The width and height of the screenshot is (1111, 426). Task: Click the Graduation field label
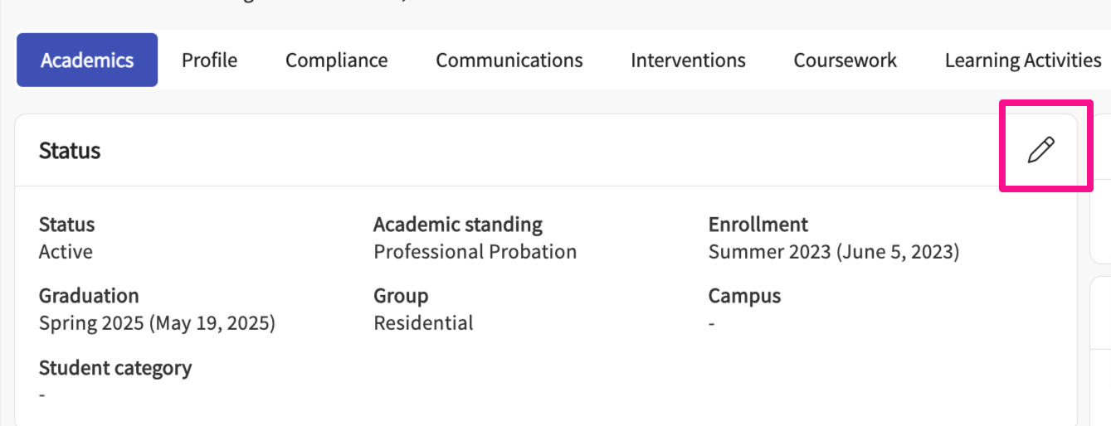(89, 296)
